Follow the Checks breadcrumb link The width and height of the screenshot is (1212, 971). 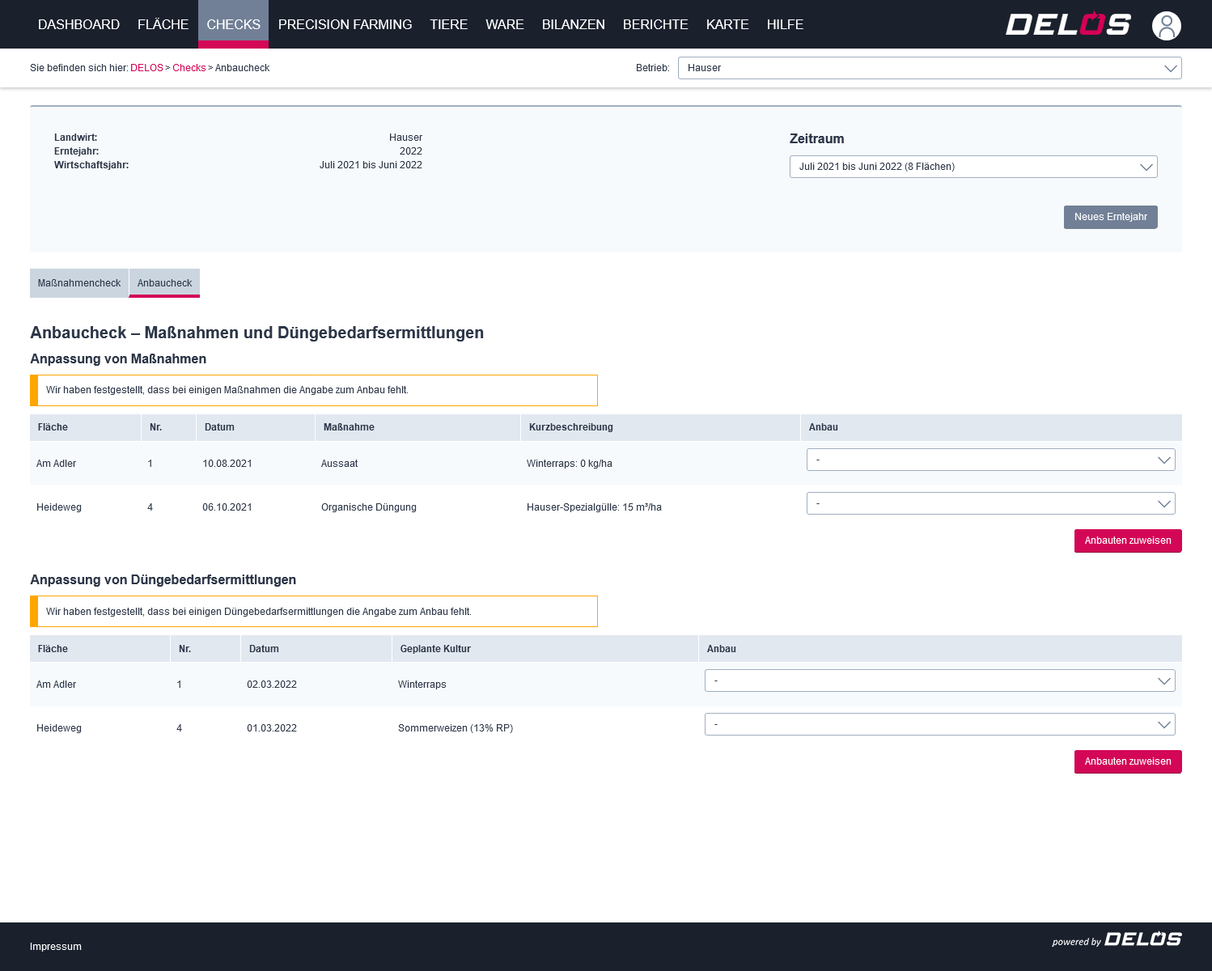[189, 68]
